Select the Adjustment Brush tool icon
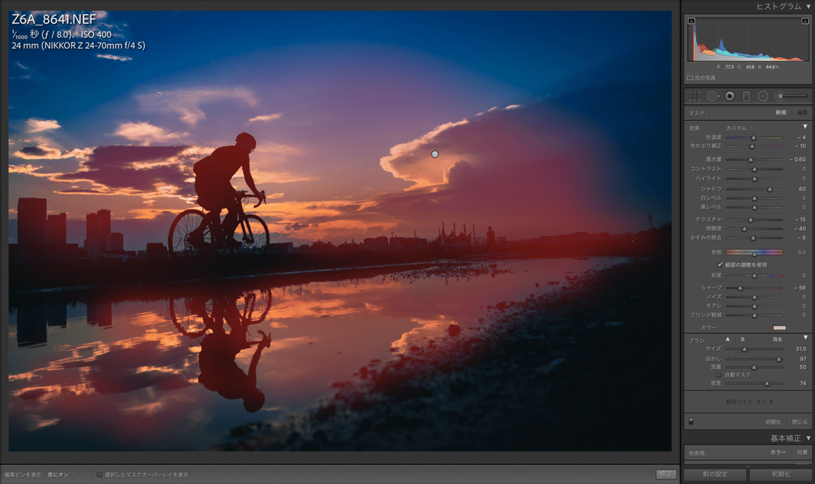815x484 pixels. (x=779, y=96)
